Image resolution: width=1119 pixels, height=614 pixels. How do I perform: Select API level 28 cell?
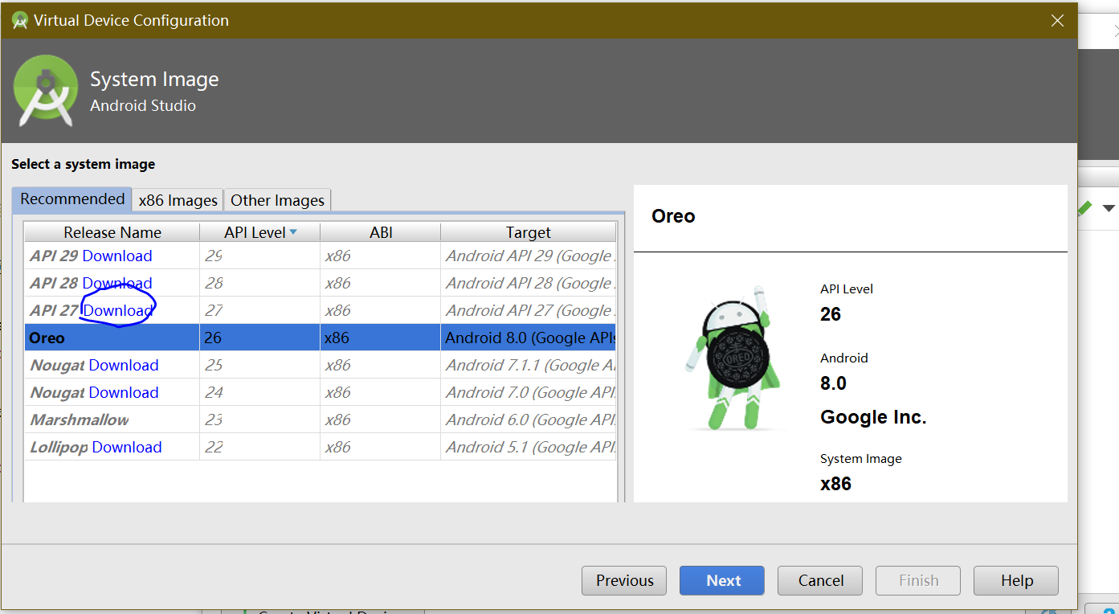259,283
